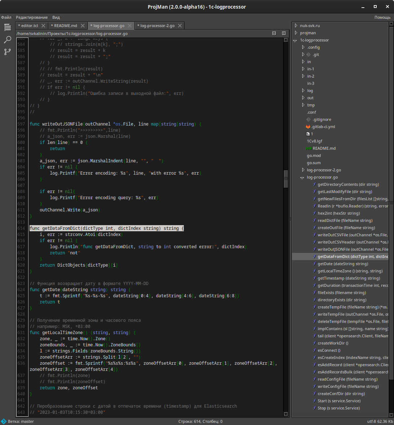Close the README.md tab
Screen dimensions: 394x425
83,26
